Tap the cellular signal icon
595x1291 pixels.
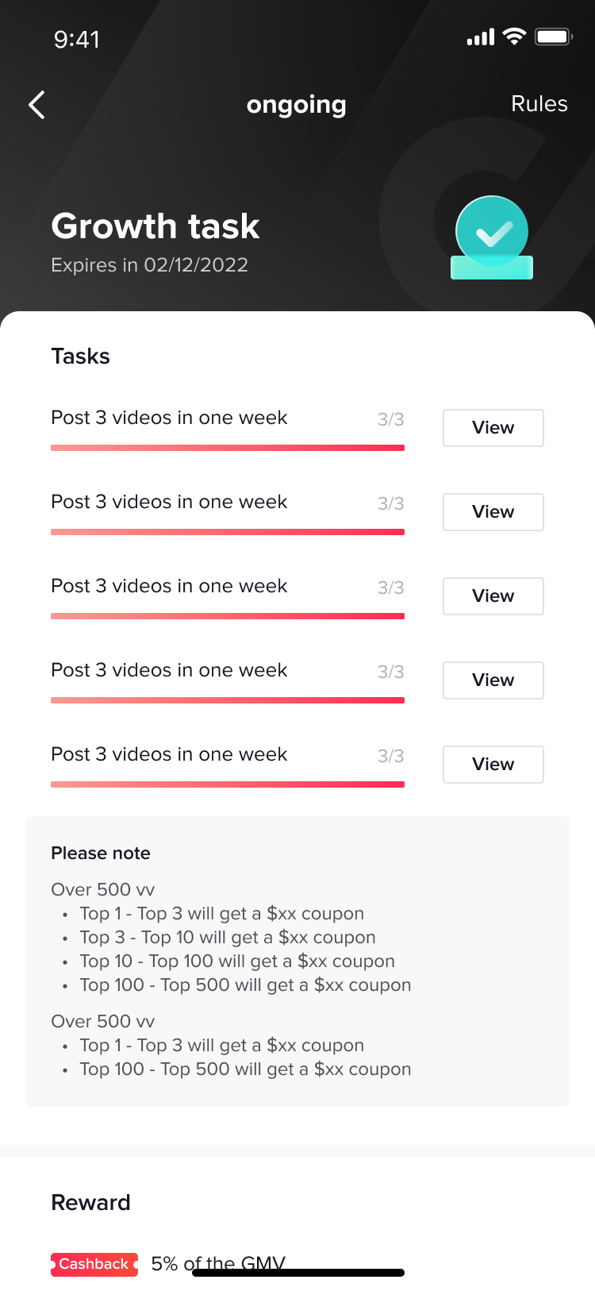480,37
